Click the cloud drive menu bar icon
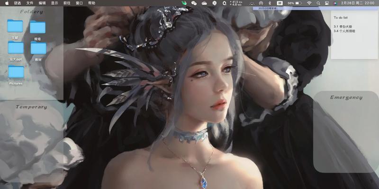The width and height of the screenshot is (379, 189). [204, 3]
